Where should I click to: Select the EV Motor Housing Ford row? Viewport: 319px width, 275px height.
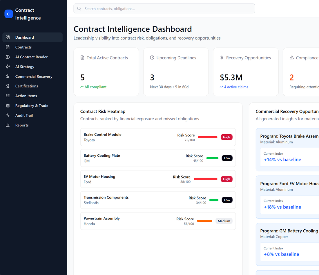pos(158,179)
